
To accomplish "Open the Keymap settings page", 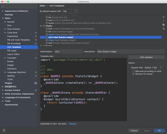I will pyautogui.click(x=9, y=15).
